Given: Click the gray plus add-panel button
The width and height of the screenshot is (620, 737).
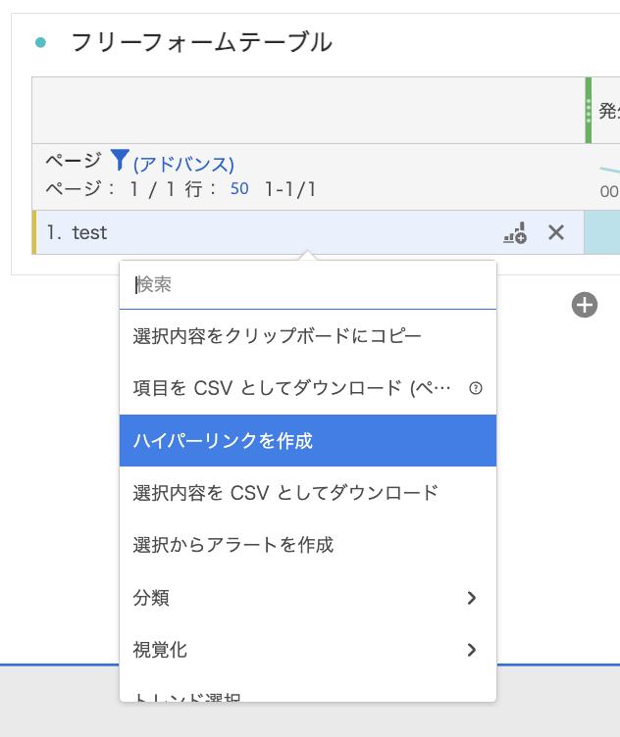Looking at the screenshot, I should tap(585, 305).
